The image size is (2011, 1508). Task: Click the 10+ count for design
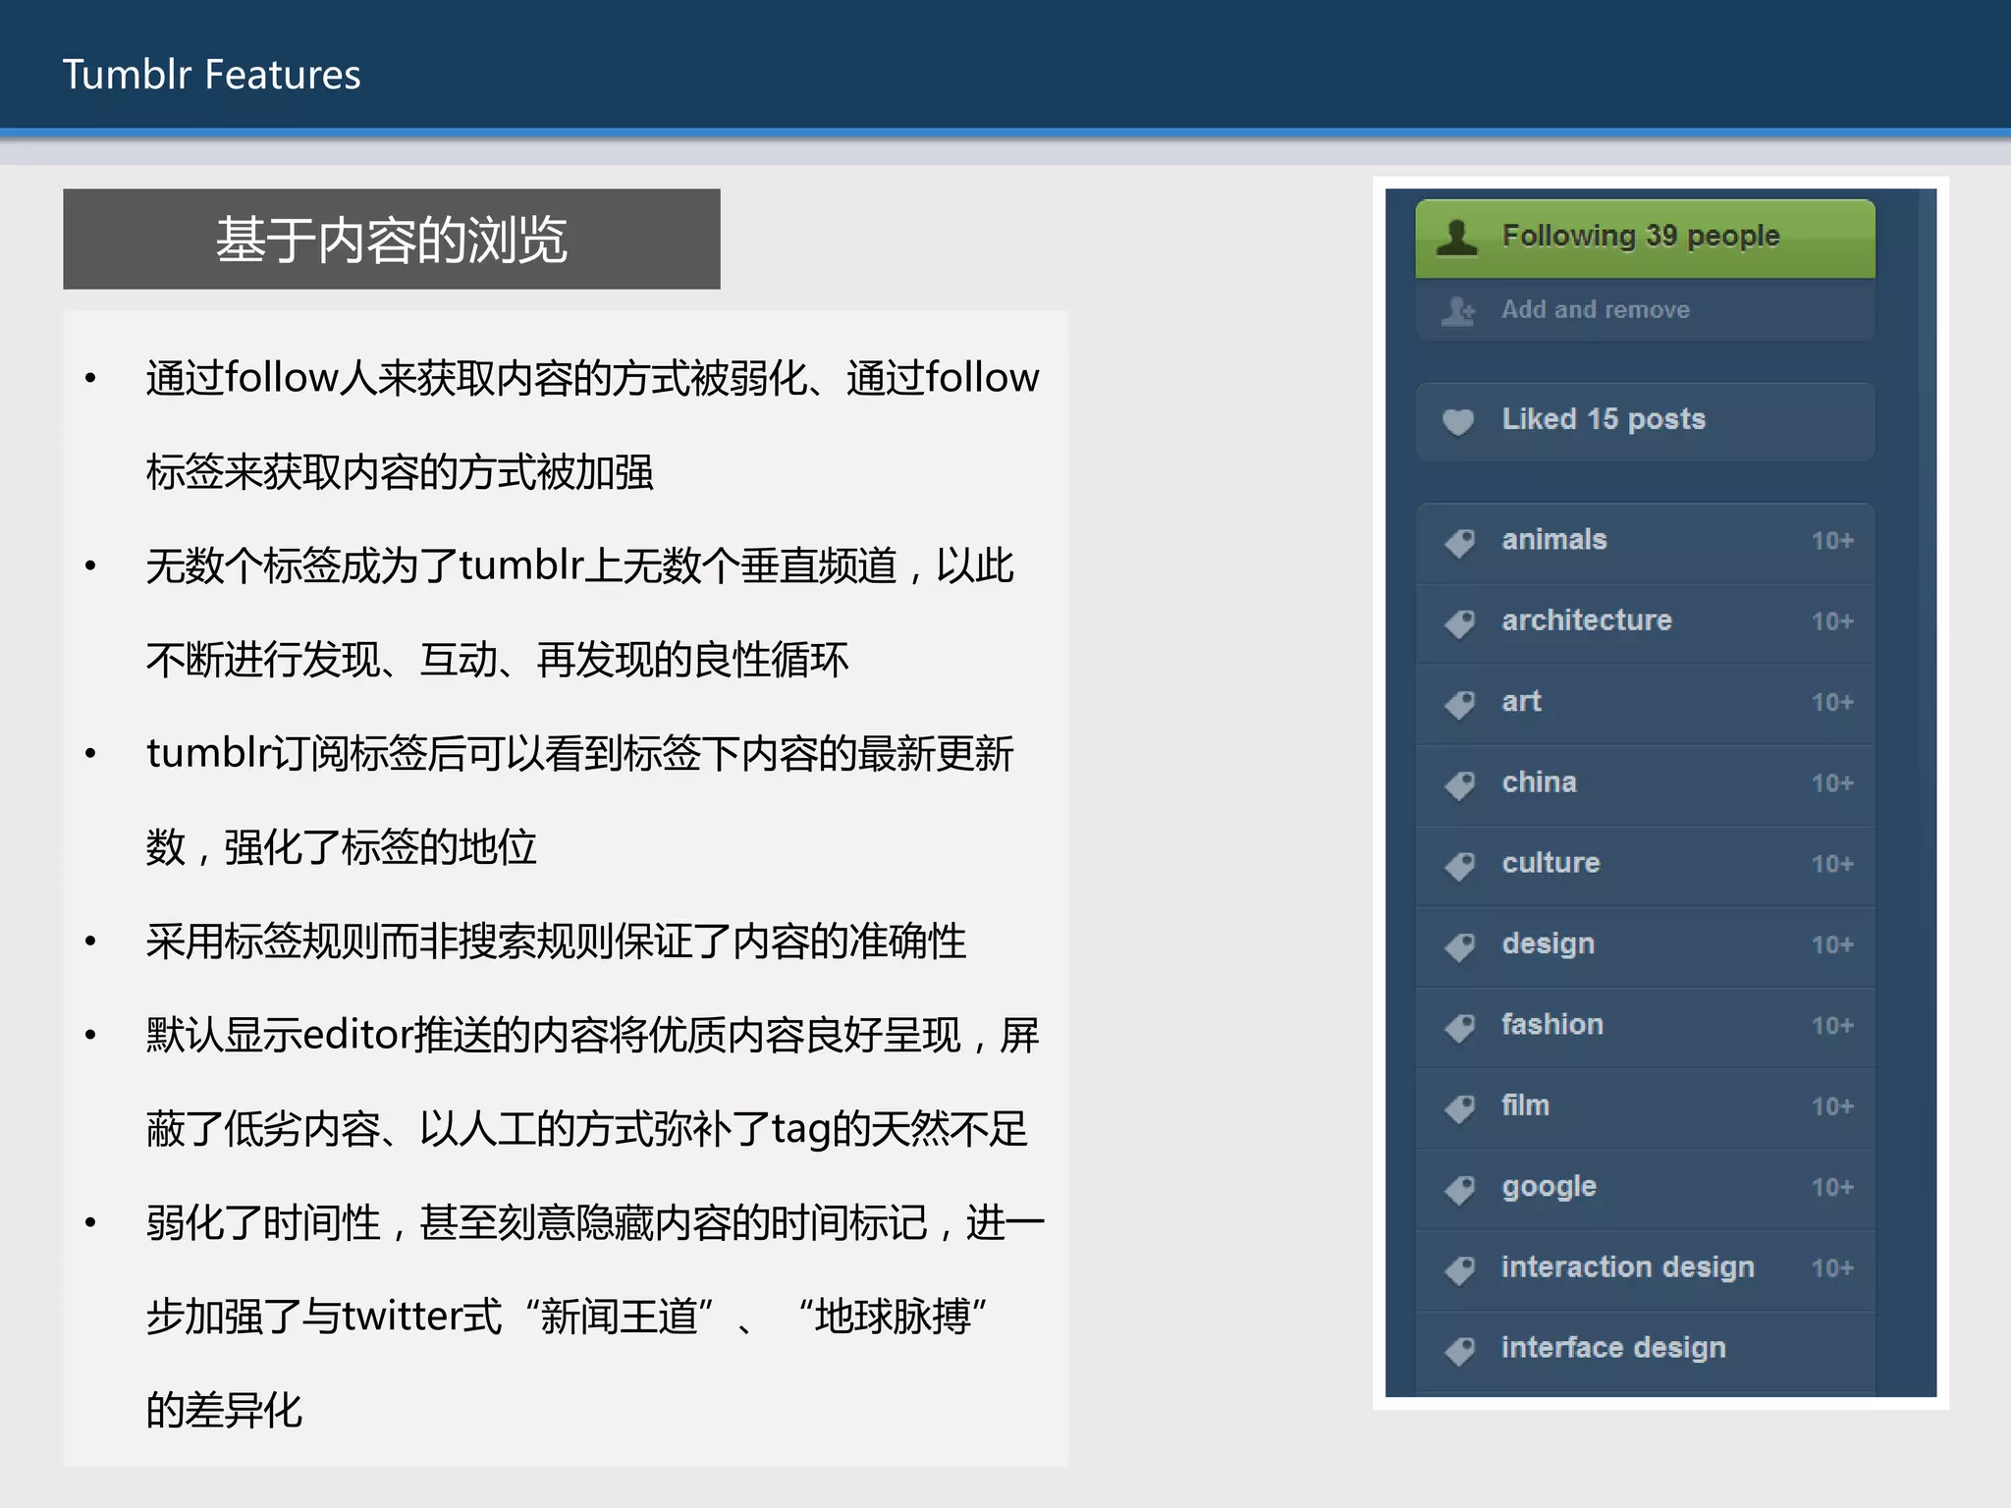(1832, 944)
